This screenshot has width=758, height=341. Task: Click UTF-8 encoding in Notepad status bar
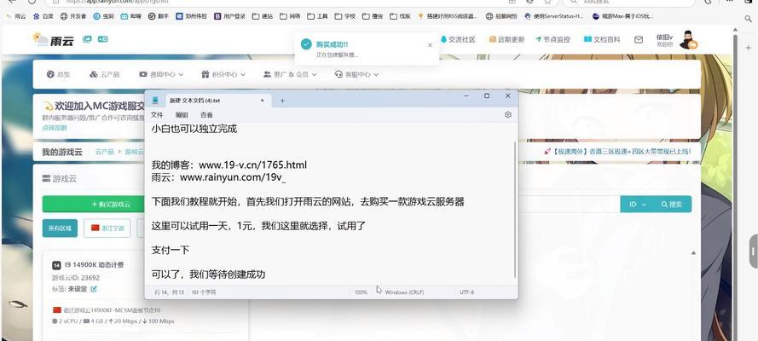(x=467, y=292)
